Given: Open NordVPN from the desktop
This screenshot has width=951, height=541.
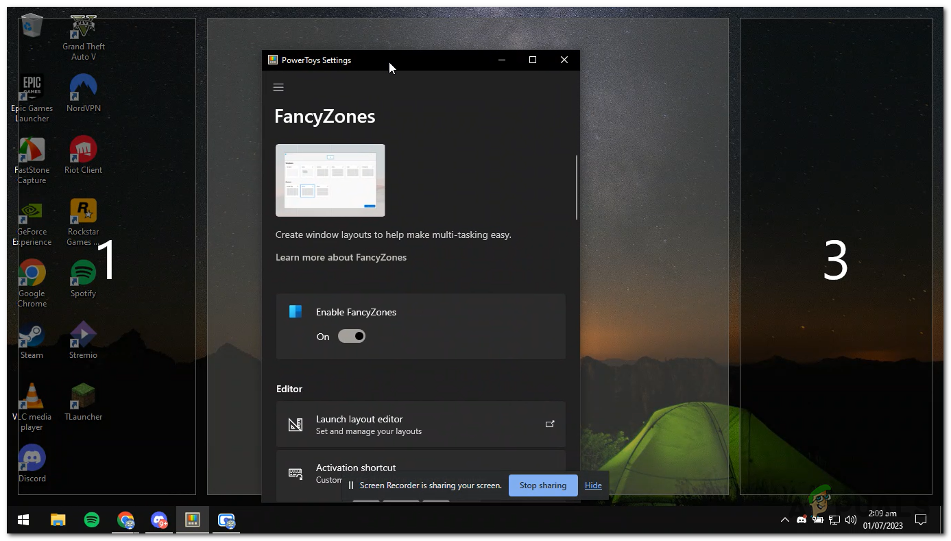Looking at the screenshot, I should tap(82, 89).
